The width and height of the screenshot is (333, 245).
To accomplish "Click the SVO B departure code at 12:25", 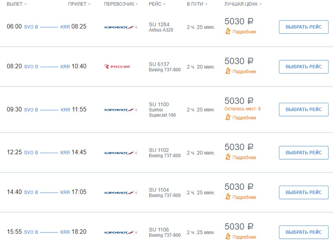I will 31,153.
